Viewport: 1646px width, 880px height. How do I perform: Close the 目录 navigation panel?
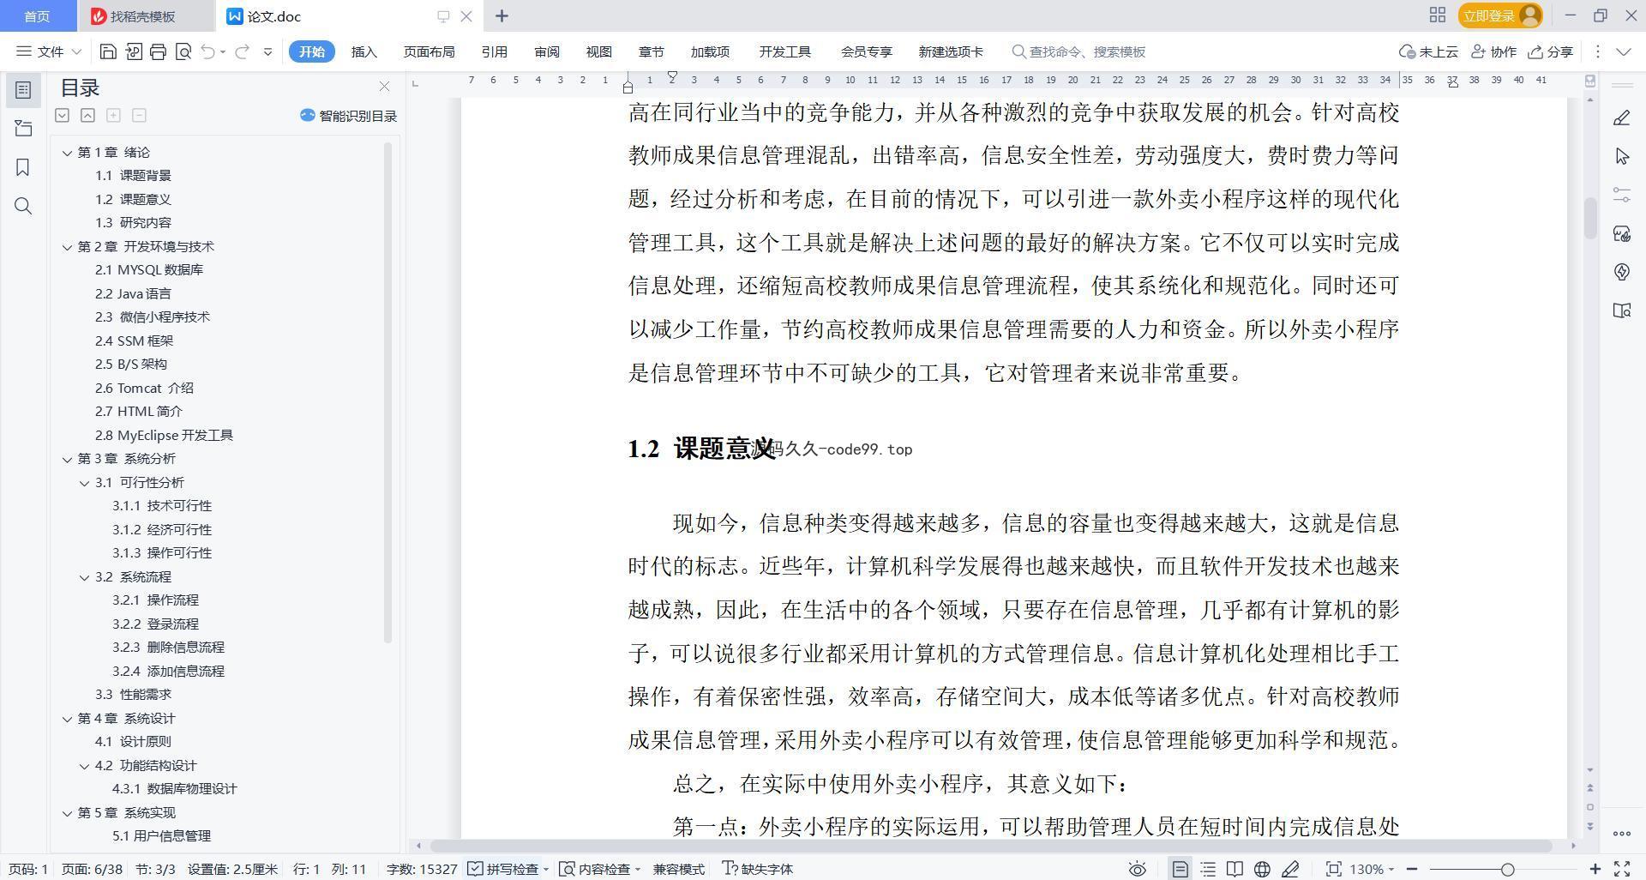click(384, 87)
